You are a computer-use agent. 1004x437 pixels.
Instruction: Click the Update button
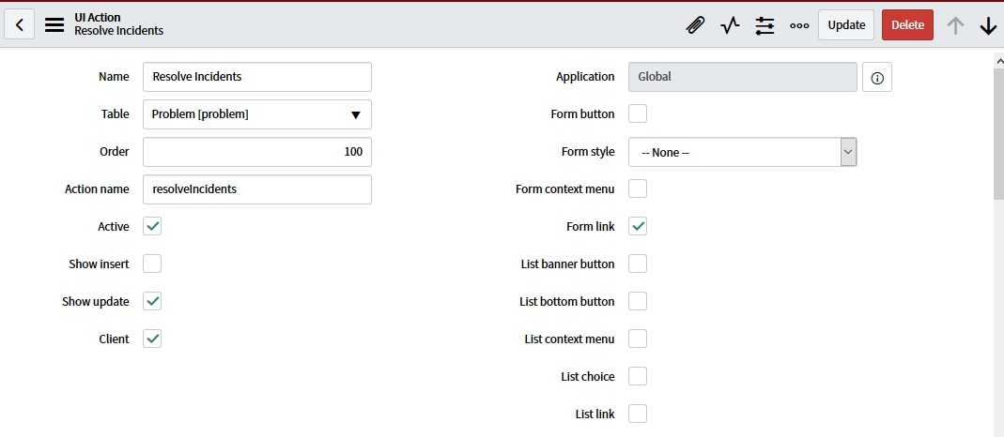846,25
